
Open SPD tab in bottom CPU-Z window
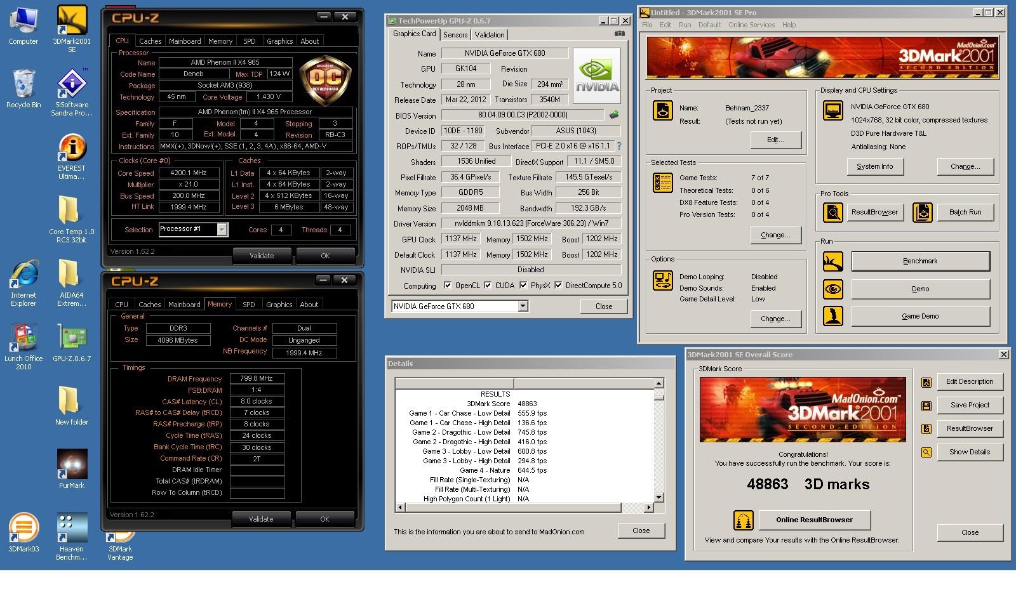[x=249, y=305]
